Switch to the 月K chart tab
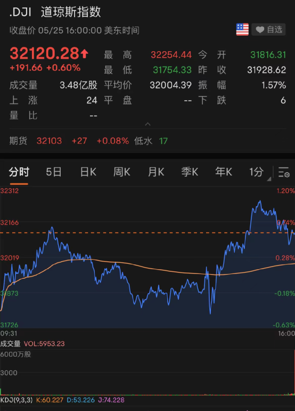 pos(156,172)
